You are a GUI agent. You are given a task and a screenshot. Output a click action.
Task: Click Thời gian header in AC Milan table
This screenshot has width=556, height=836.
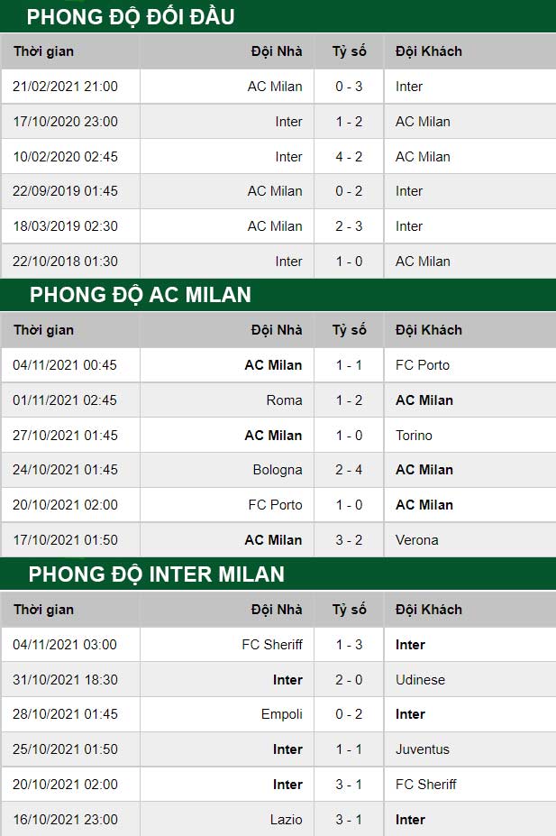point(43,330)
